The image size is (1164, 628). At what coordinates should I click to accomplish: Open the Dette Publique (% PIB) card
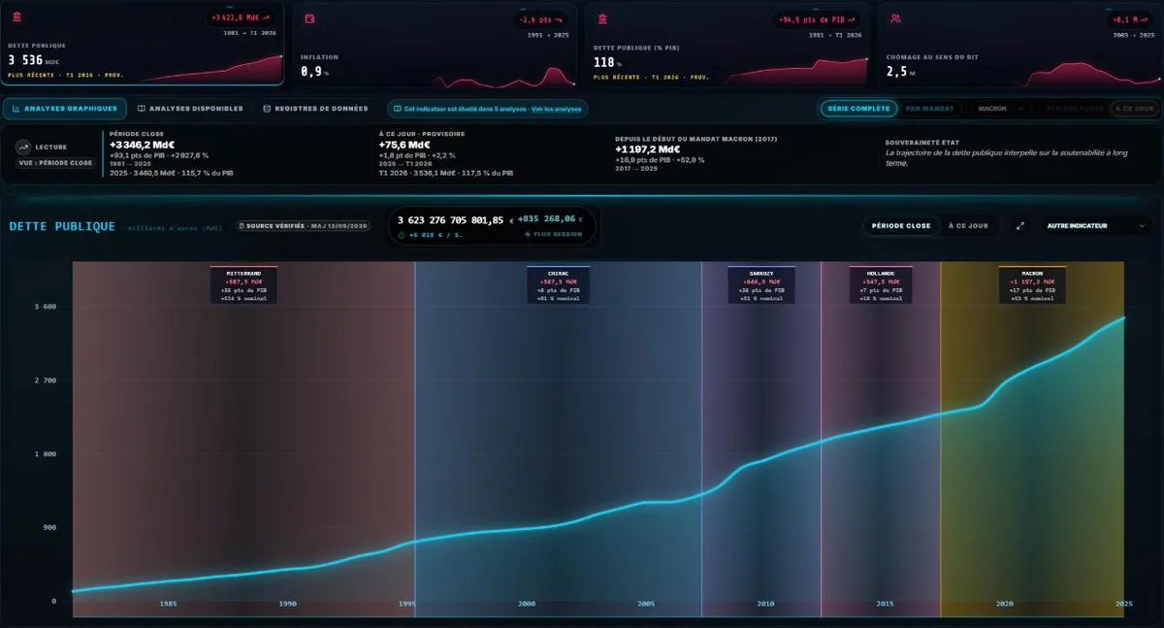click(x=727, y=44)
